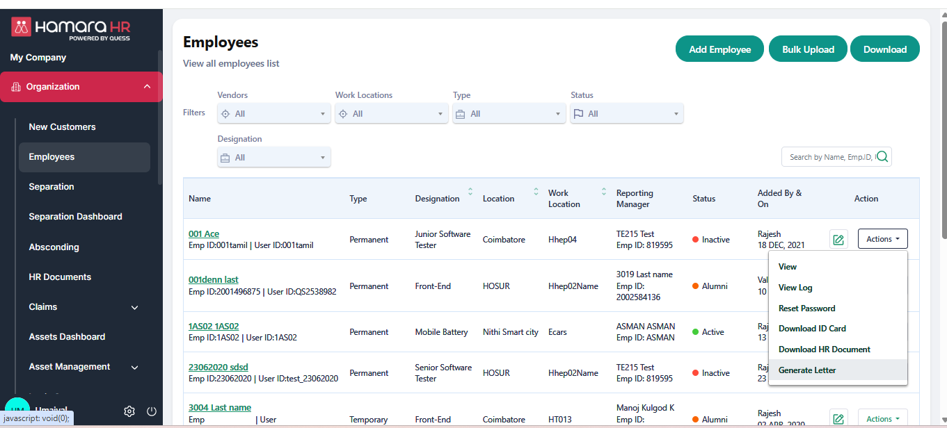
Task: Open settings gear in sidebar footer
Action: [x=129, y=411]
